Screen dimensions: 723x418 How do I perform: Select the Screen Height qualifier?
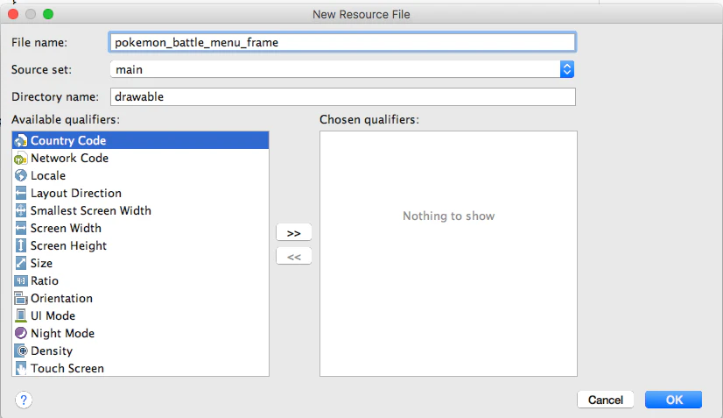pos(141,245)
